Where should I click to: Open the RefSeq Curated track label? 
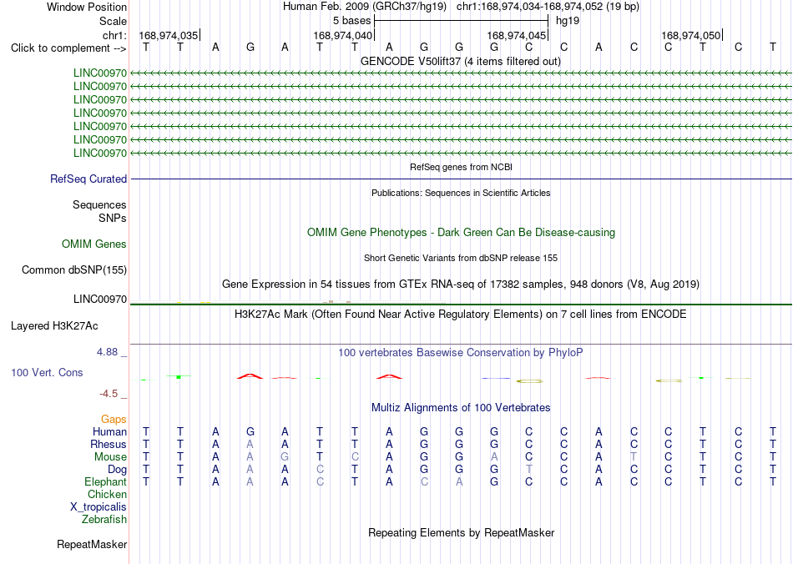[88, 179]
